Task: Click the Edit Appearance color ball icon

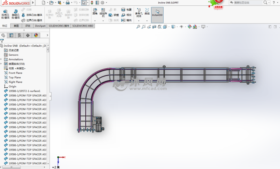Action: [190, 27]
